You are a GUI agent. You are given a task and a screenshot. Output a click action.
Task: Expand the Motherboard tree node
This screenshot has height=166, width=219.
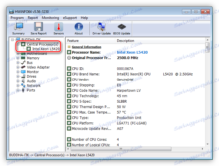pos(18,54)
